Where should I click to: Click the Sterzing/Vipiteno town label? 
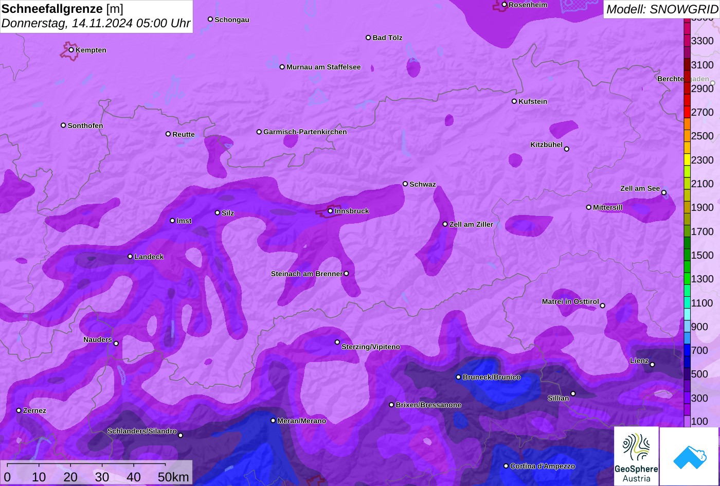click(x=371, y=347)
